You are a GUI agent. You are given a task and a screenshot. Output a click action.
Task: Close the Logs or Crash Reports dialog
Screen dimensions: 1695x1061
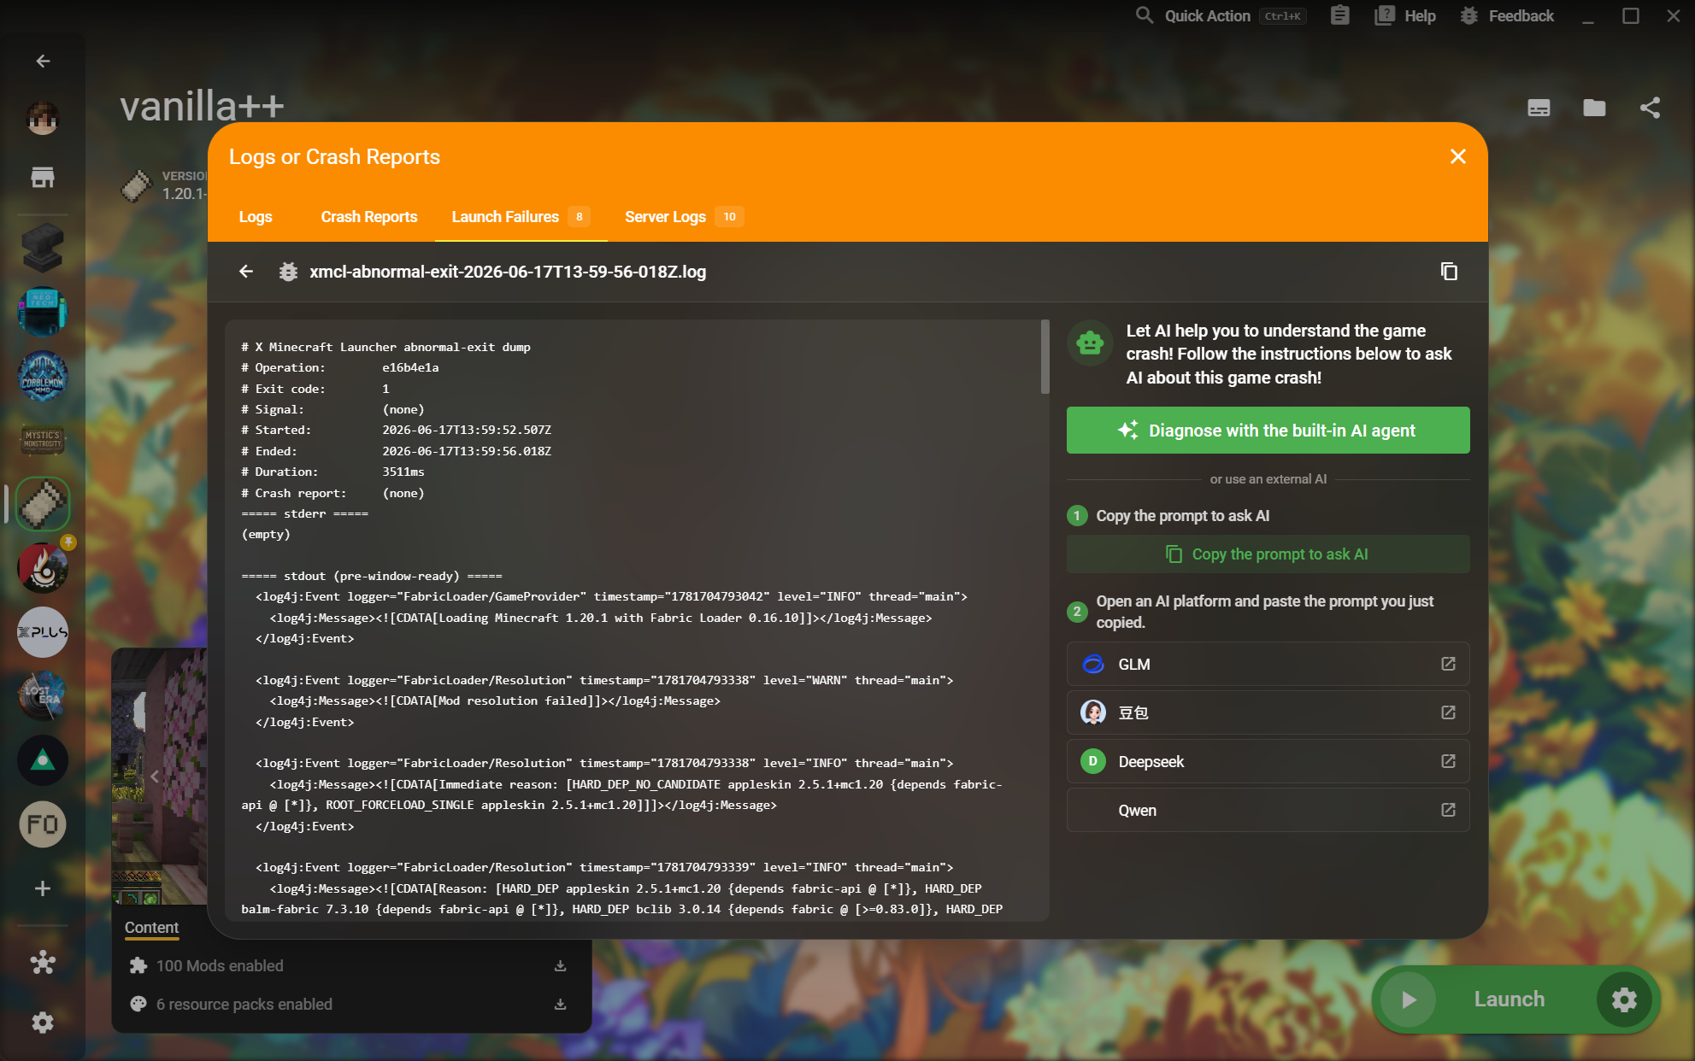pyautogui.click(x=1458, y=156)
